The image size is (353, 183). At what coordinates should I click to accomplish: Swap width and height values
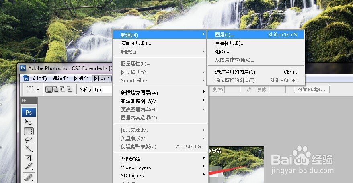click(x=249, y=89)
